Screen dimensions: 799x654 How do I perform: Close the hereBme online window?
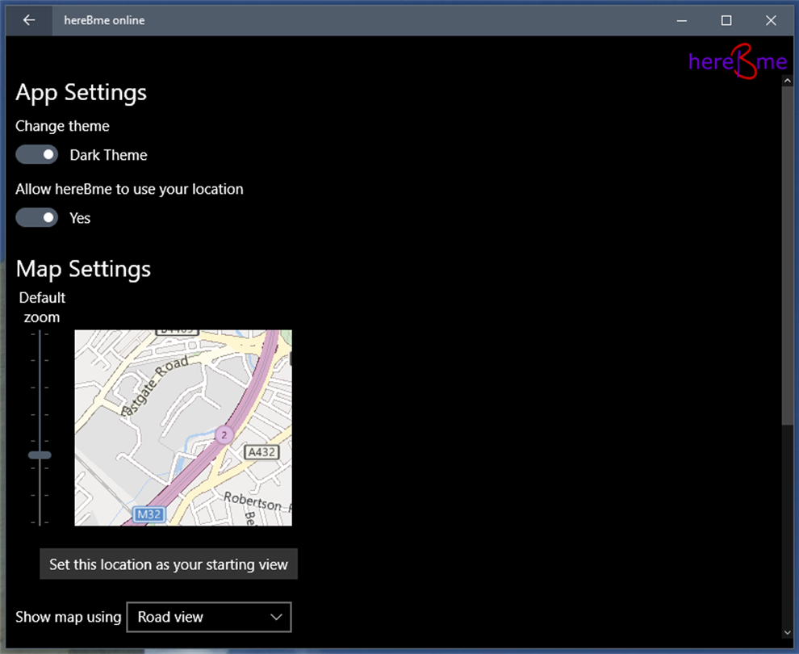pos(771,20)
